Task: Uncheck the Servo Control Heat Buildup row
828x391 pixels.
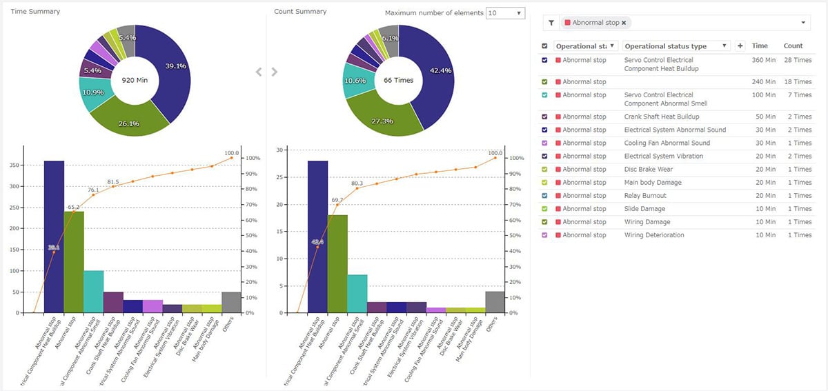Action: 544,60
